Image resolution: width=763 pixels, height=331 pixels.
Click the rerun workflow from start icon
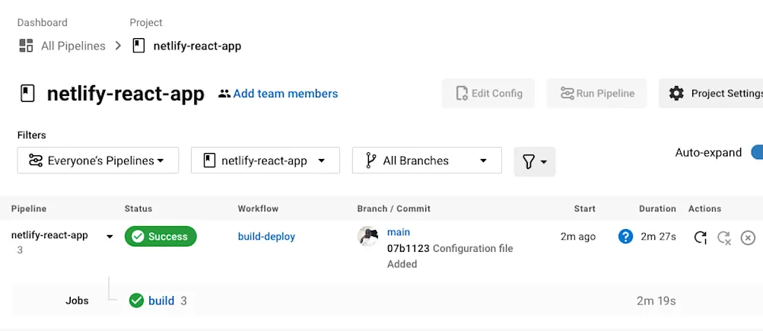(700, 237)
